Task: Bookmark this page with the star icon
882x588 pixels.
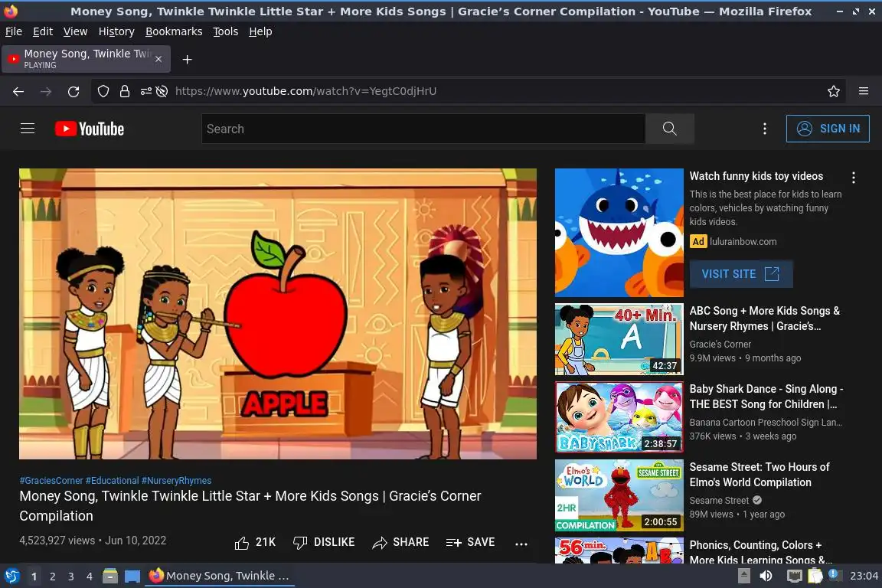Action: (x=834, y=91)
